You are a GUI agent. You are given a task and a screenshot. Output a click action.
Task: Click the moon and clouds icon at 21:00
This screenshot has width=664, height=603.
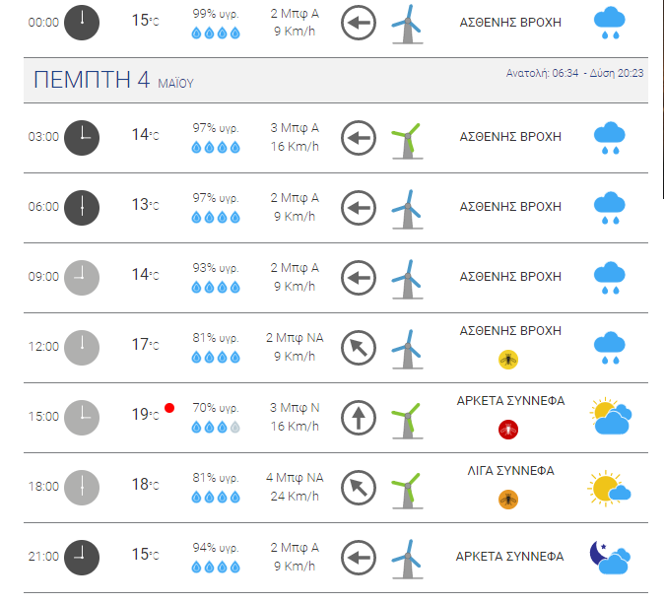[610, 558]
